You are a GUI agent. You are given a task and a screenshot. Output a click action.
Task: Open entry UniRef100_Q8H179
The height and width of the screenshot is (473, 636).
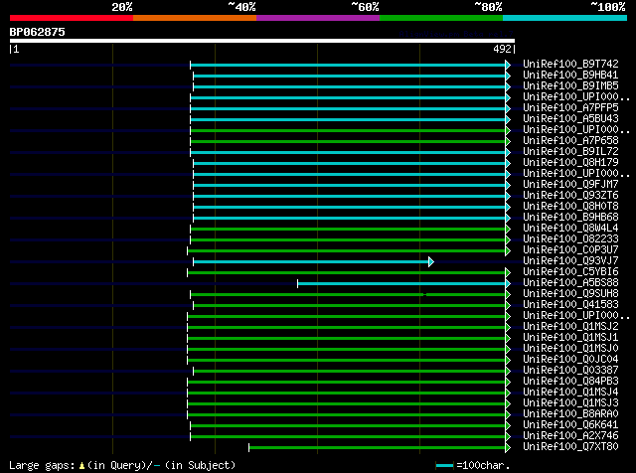pos(570,162)
